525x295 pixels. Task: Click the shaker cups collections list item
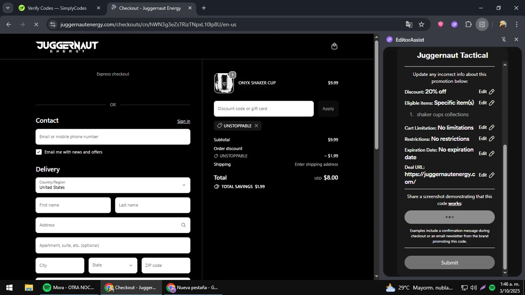pyautogui.click(x=442, y=114)
